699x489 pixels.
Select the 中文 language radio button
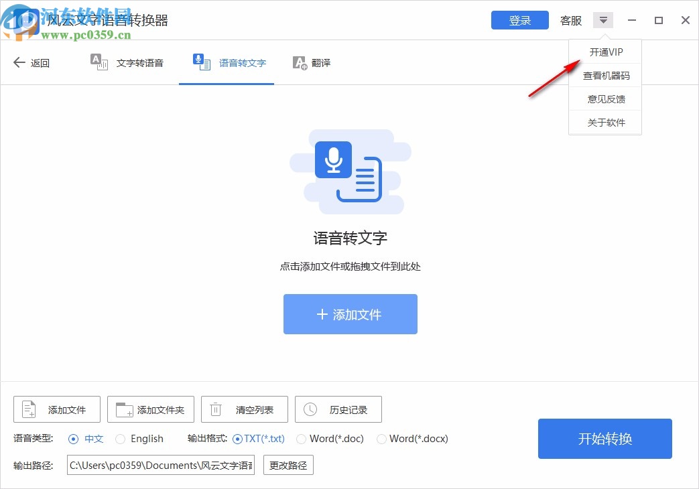point(72,439)
